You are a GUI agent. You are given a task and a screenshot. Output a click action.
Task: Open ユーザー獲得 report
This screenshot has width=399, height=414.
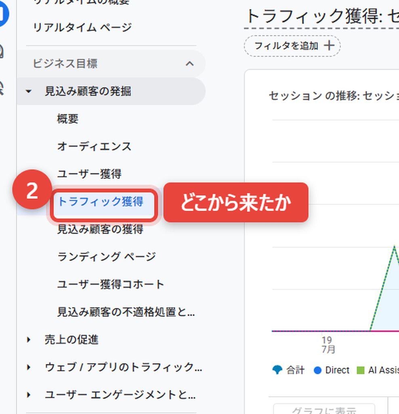tap(89, 174)
